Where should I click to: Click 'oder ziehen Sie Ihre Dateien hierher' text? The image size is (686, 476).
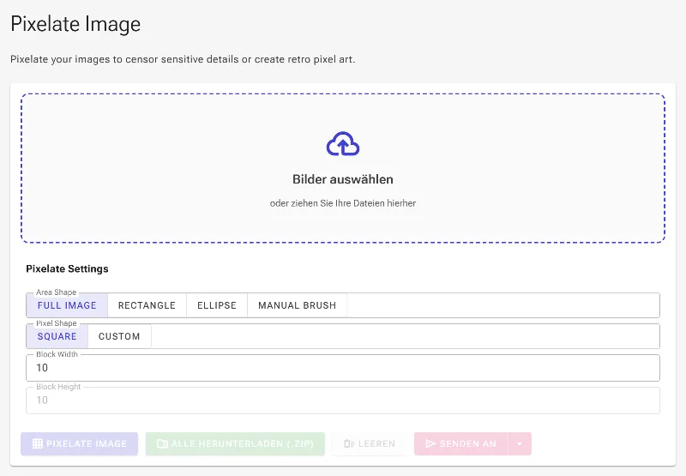click(342, 203)
